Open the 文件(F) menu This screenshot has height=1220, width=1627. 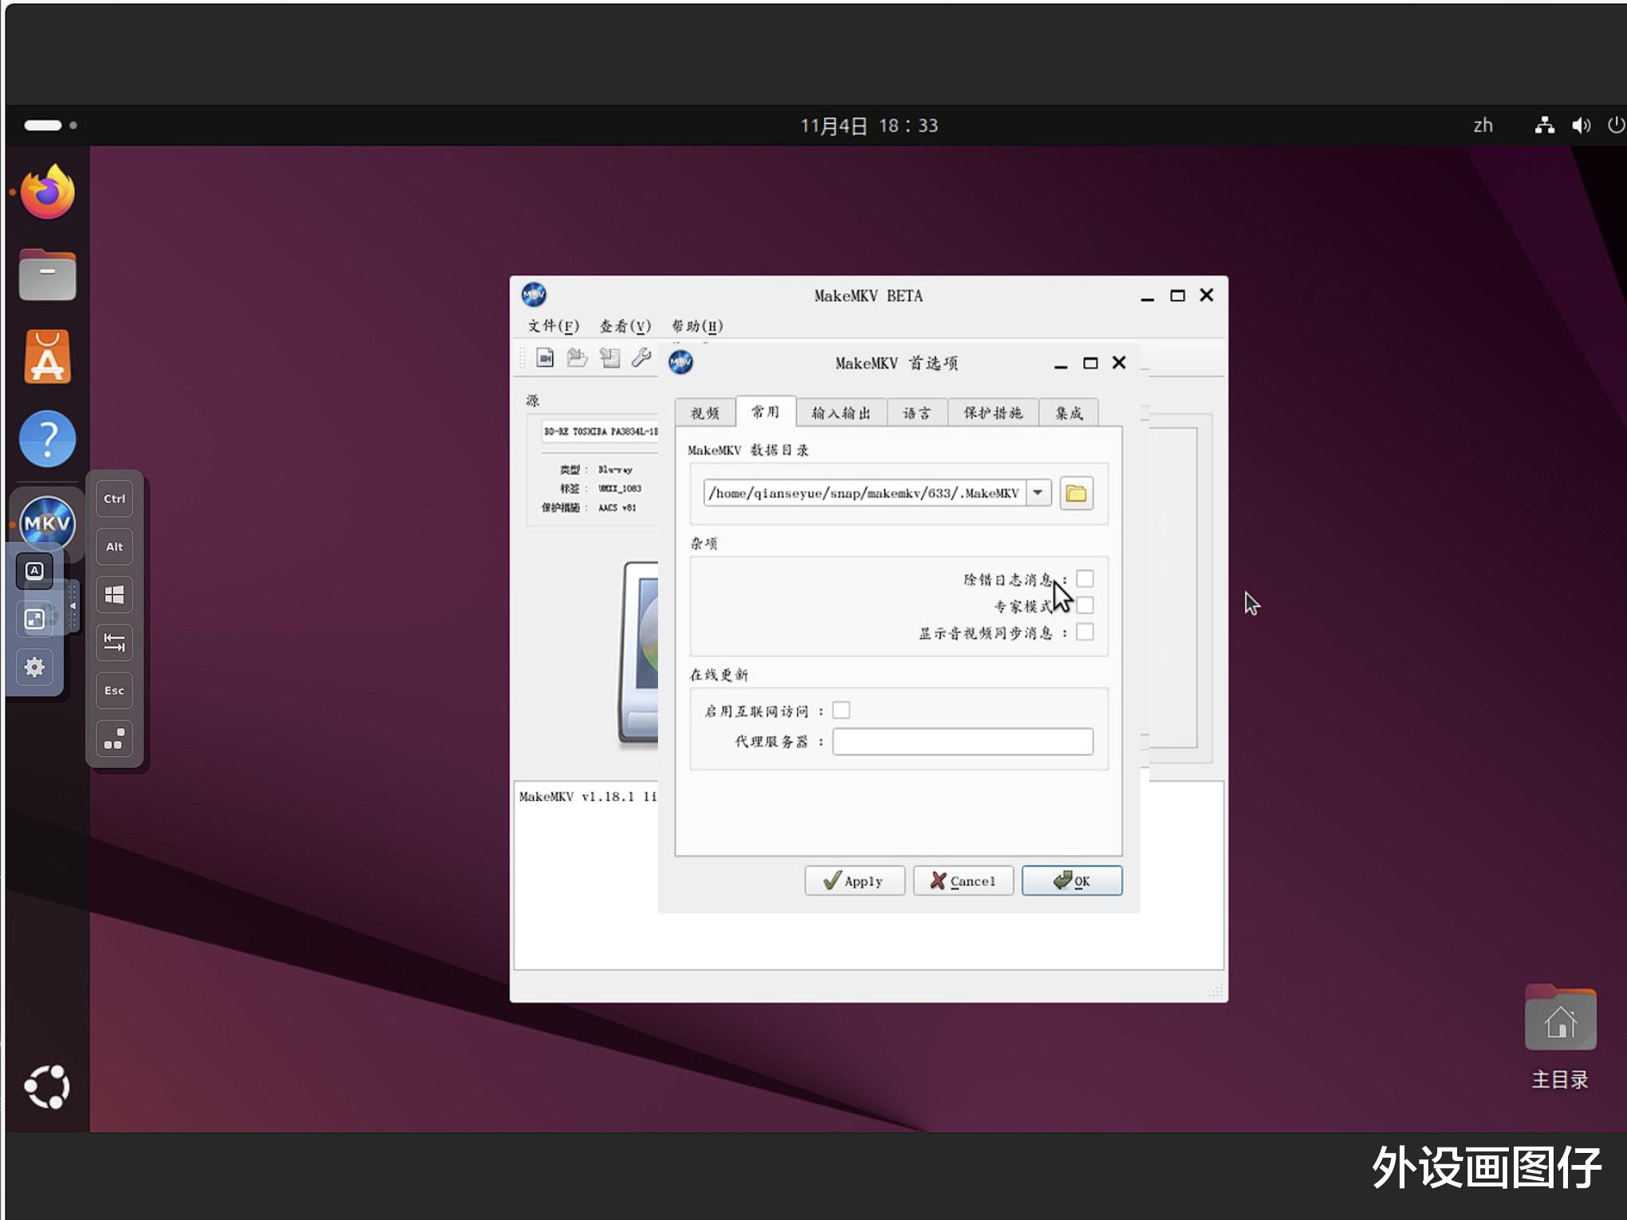point(553,326)
